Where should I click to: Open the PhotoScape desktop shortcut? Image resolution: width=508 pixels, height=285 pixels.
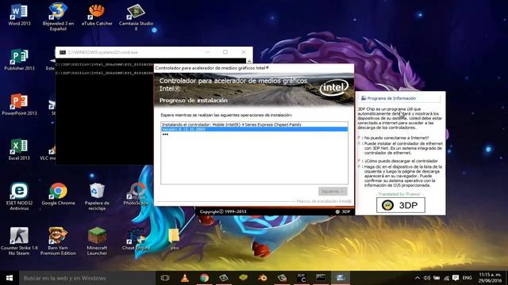pos(136,194)
